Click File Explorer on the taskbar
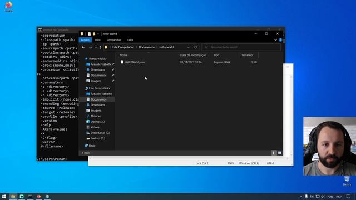This screenshot has height=200, width=356. pyautogui.click(x=13, y=196)
